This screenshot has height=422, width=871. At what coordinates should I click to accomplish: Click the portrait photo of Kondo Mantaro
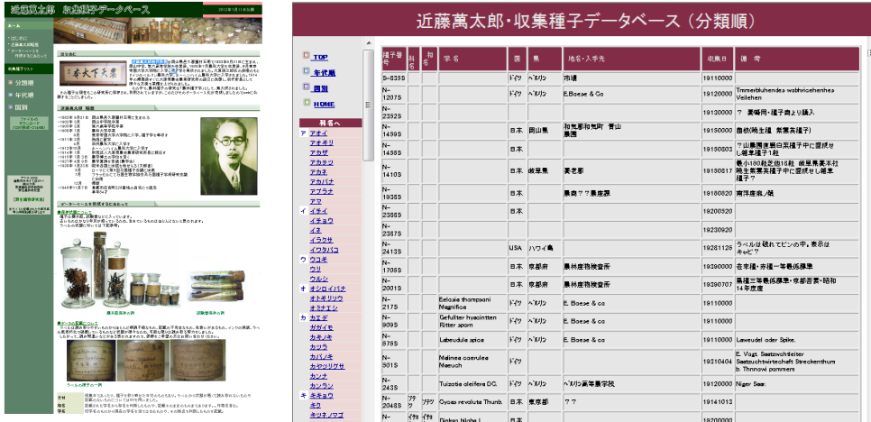[x=229, y=156]
